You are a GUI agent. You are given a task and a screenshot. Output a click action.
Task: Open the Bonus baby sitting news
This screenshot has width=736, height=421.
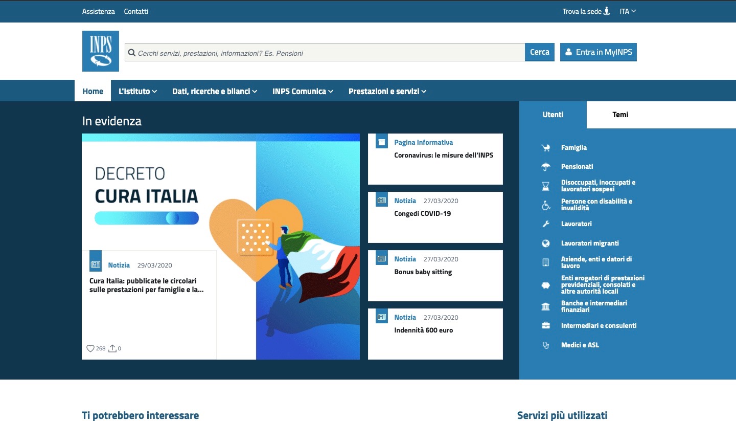423,272
